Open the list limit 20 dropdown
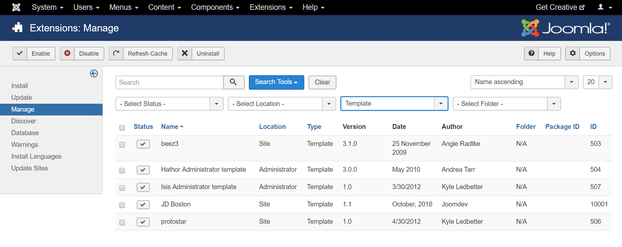 pos(598,82)
